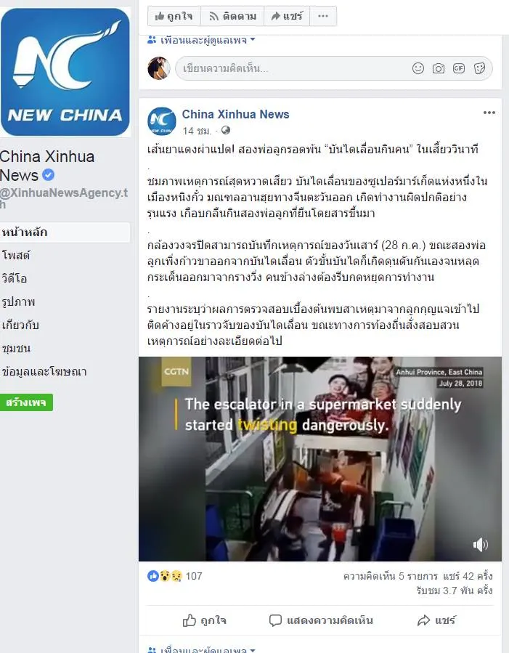This screenshot has width=509, height=653.
Task: Attach a photo using the camera icon
Action: tap(439, 68)
